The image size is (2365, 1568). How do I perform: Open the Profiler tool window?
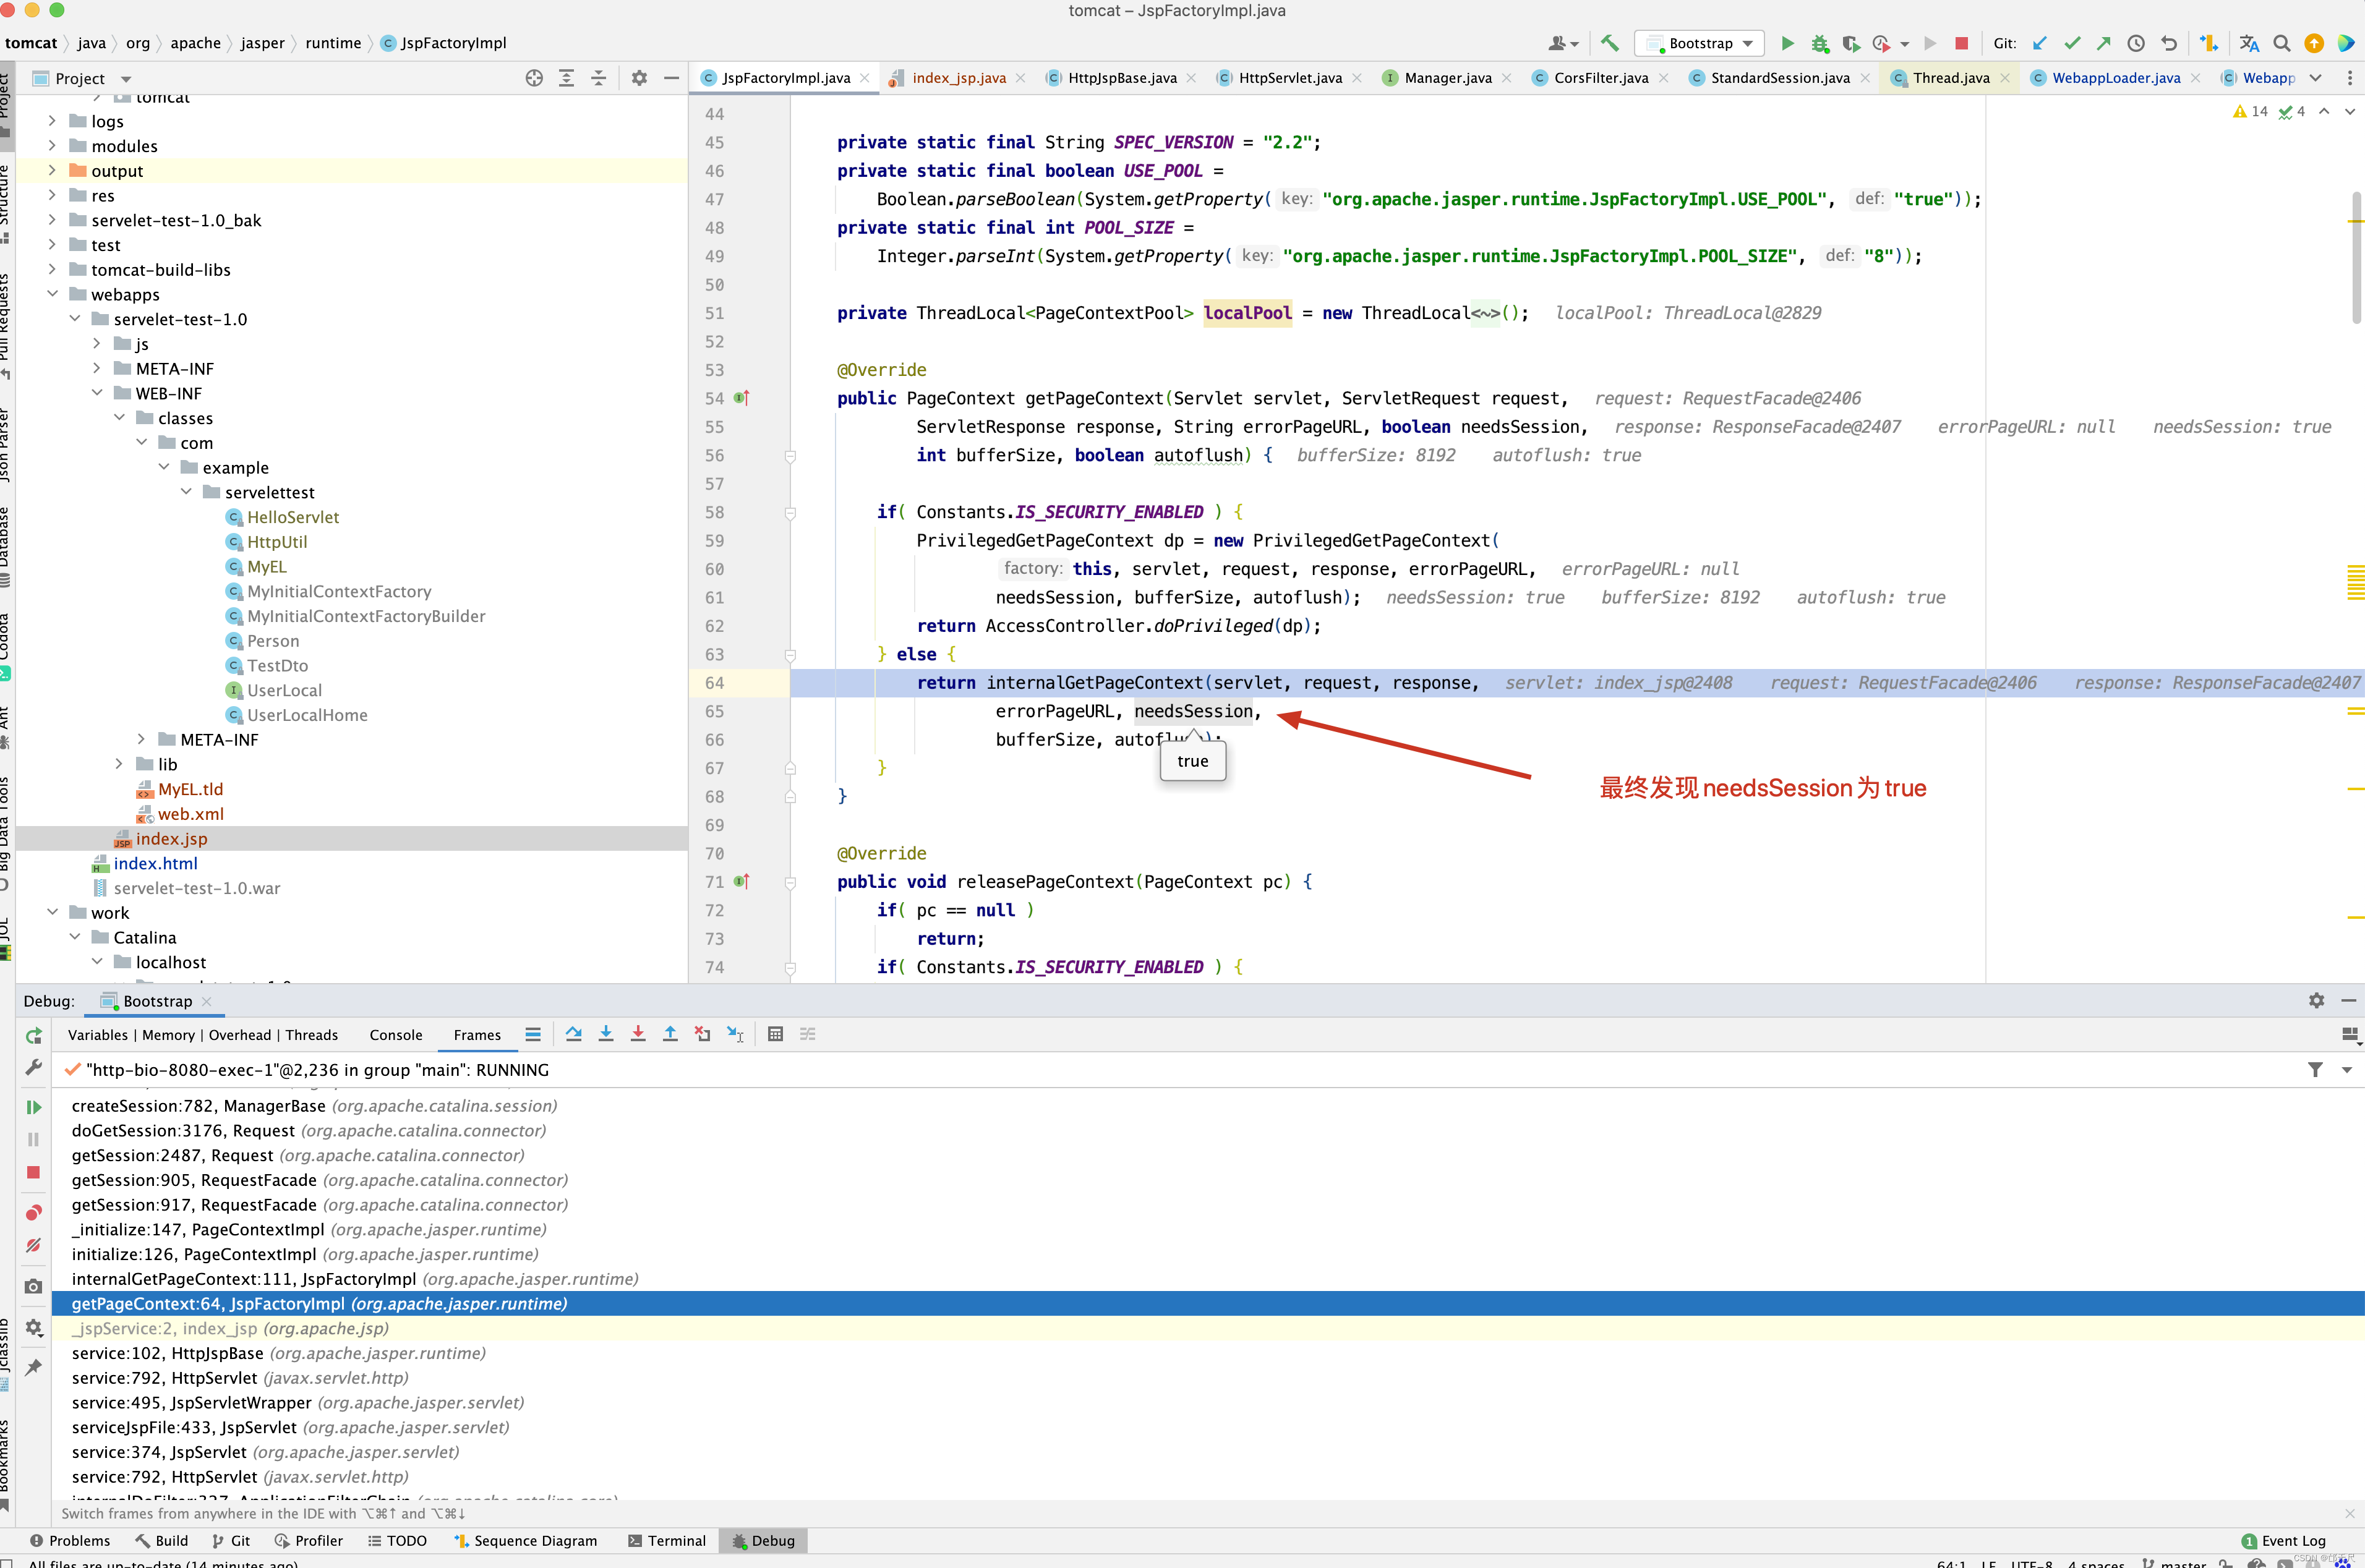pyautogui.click(x=308, y=1540)
